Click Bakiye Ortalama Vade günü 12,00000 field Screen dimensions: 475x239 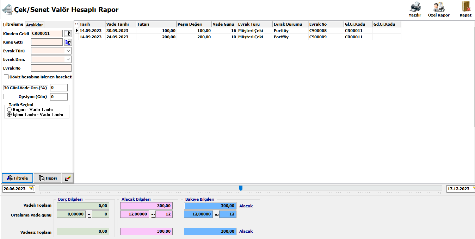pos(198,214)
